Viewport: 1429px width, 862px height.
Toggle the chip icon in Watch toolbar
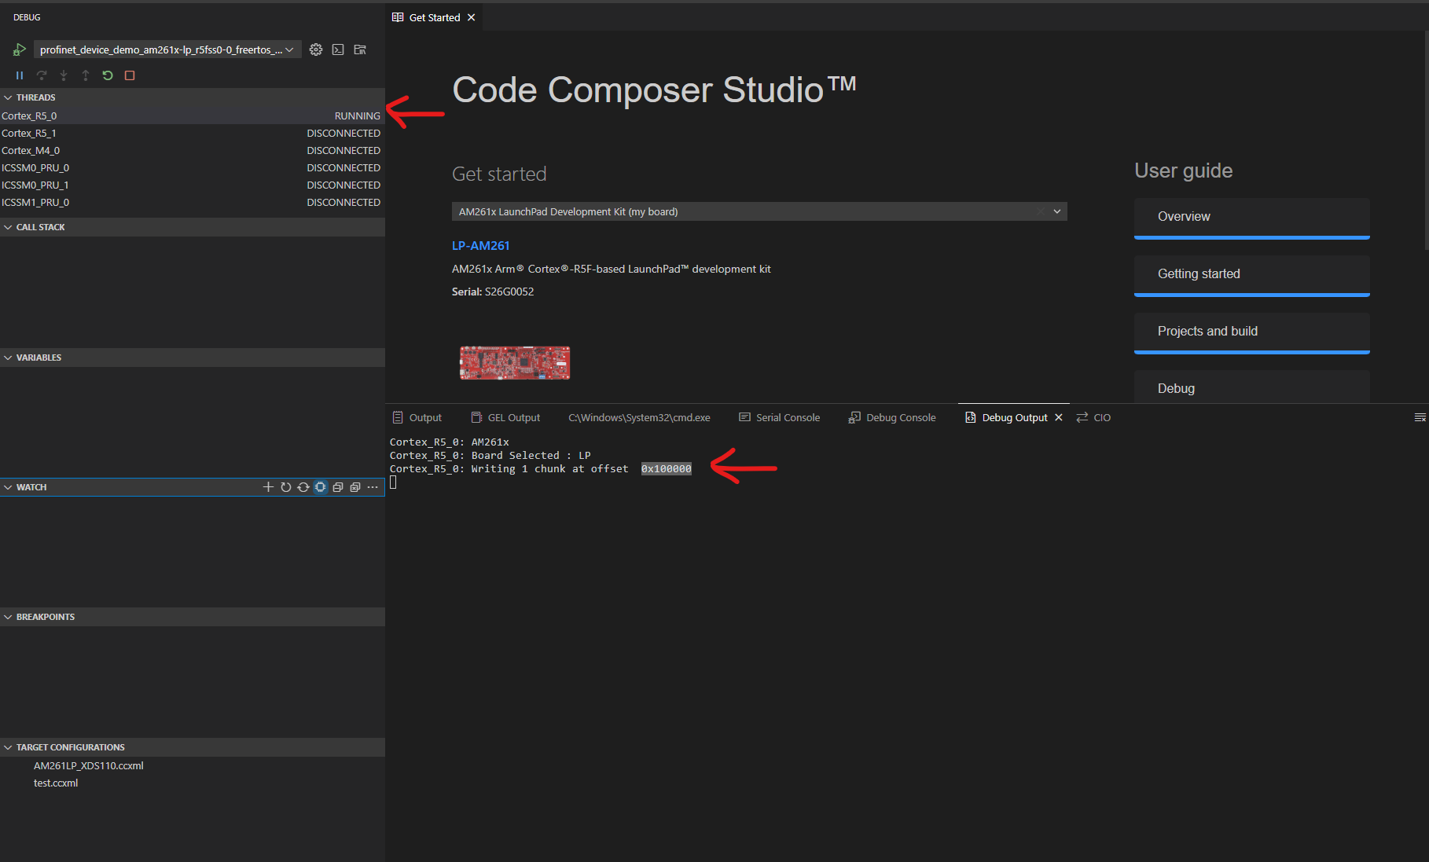coord(321,487)
